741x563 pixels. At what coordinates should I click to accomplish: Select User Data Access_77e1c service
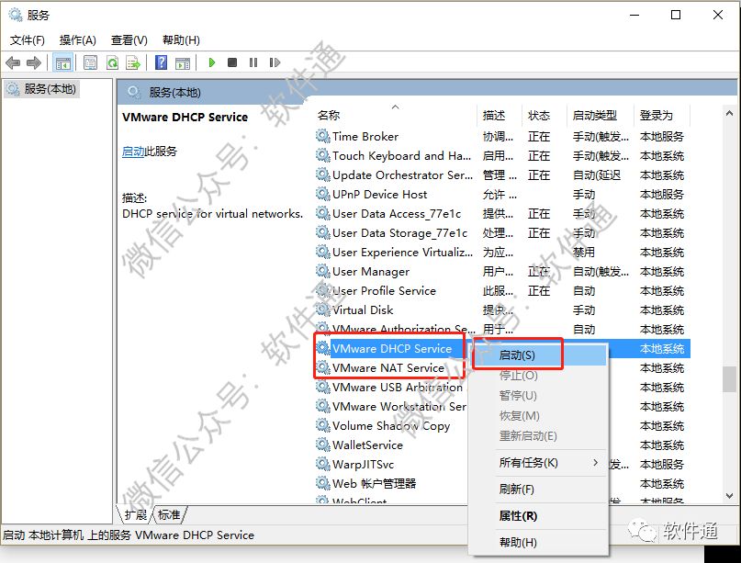pyautogui.click(x=397, y=214)
